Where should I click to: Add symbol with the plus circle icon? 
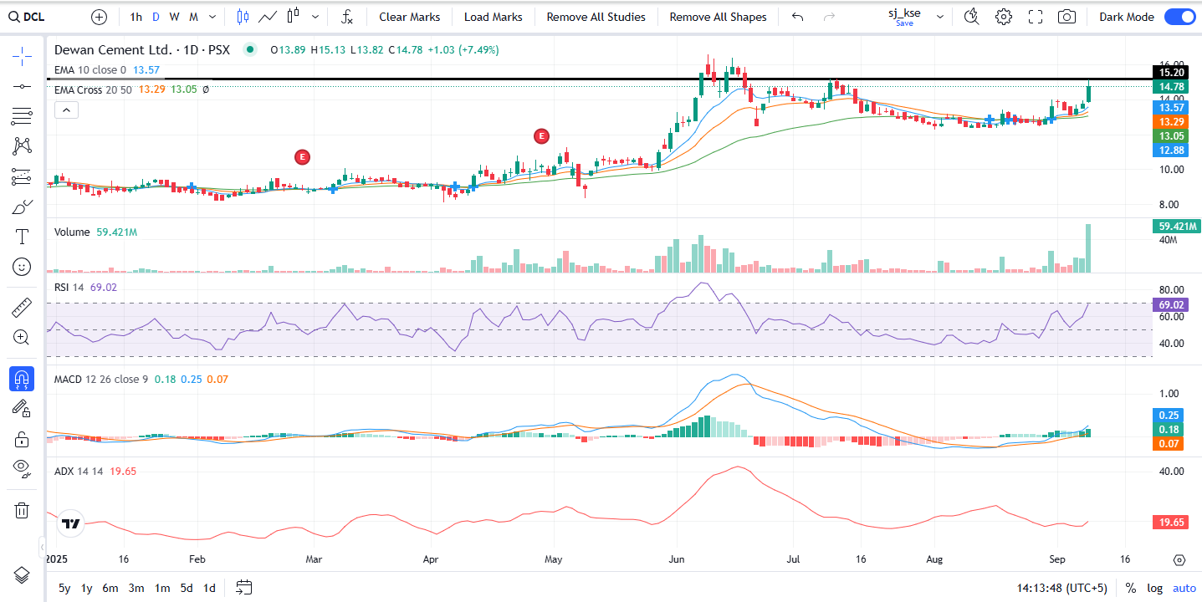99,17
